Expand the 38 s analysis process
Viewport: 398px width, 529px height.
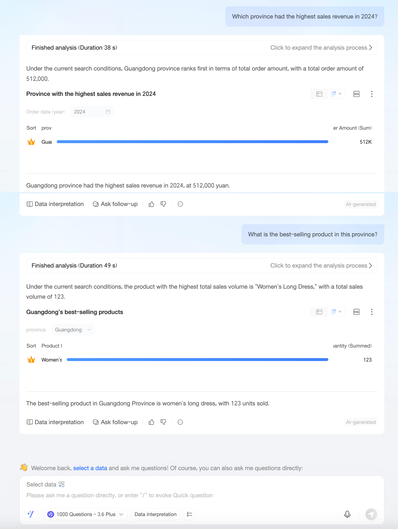pyautogui.click(x=321, y=48)
